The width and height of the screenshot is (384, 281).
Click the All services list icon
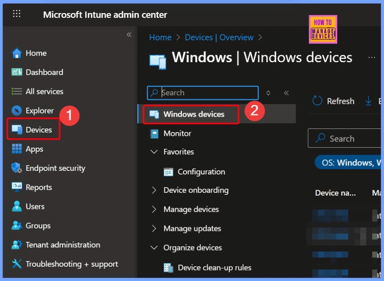click(17, 91)
